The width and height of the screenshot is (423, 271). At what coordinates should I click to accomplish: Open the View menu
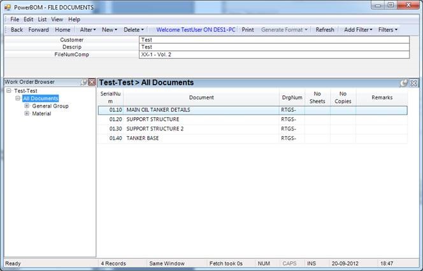(x=57, y=20)
